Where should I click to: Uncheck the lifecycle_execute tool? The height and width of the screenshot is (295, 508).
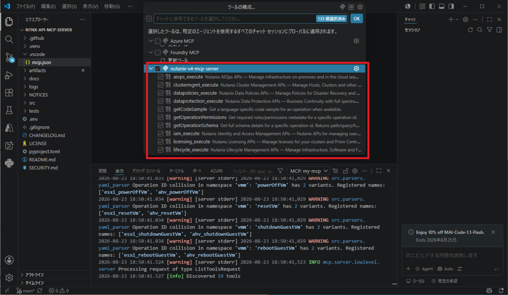click(161, 150)
